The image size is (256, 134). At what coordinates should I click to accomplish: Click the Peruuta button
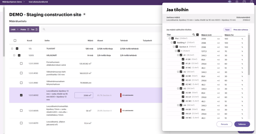224,124
